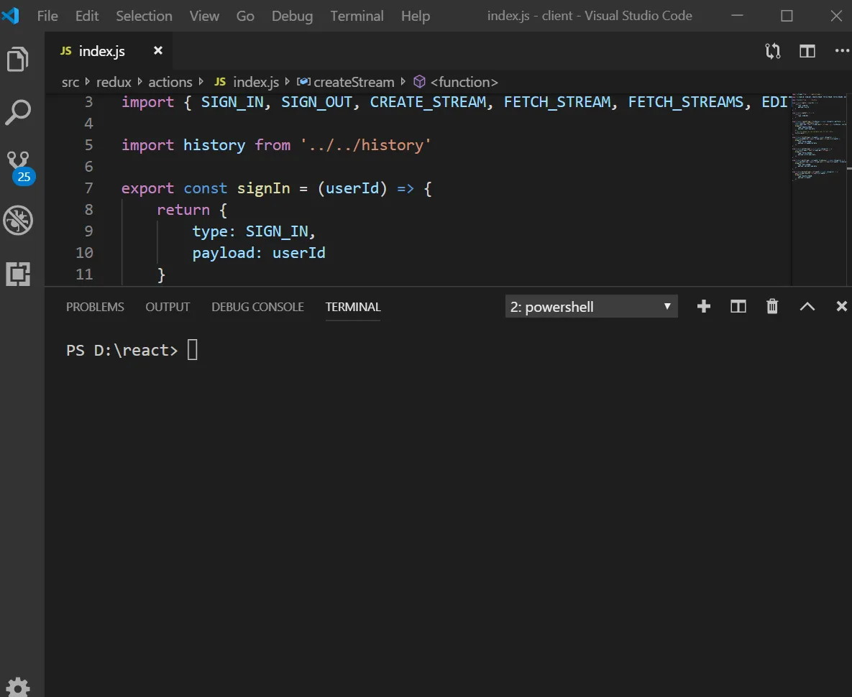Create a new terminal with plus icon
Screen dimensions: 852x697
(704, 307)
